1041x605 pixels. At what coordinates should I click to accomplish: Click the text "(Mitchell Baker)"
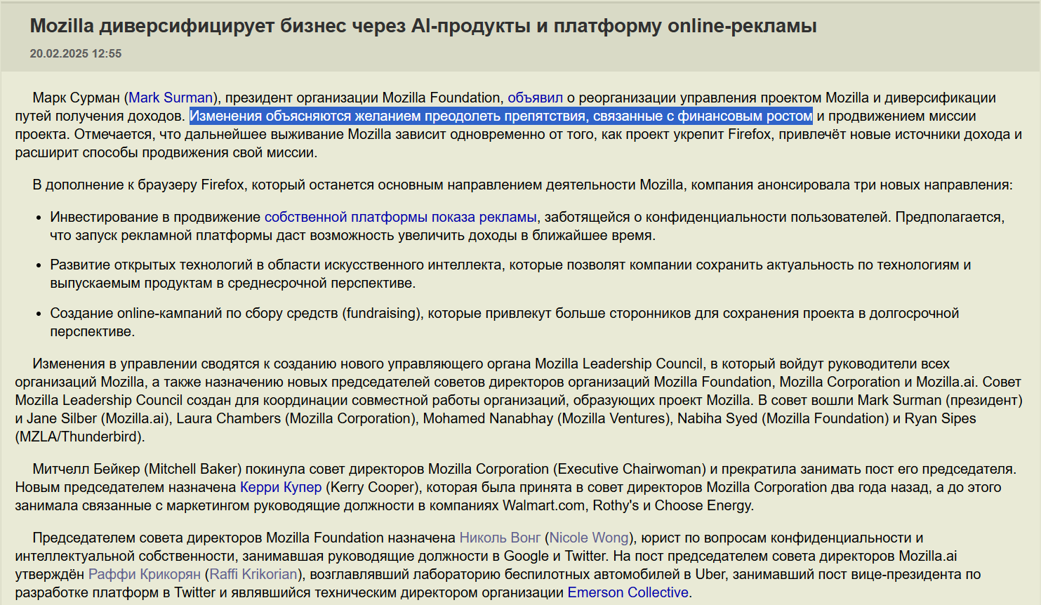(x=194, y=469)
